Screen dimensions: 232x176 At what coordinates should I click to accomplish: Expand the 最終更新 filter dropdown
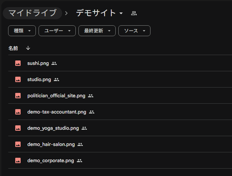[97, 31]
